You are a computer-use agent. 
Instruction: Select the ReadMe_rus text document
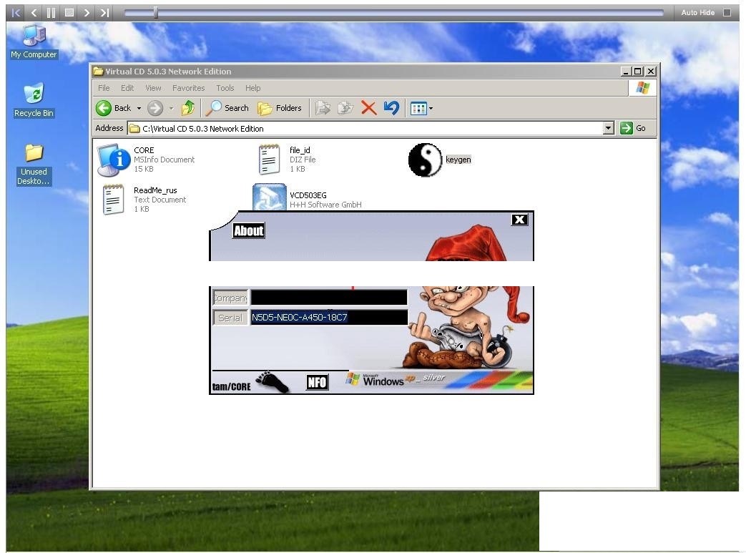pos(144,200)
